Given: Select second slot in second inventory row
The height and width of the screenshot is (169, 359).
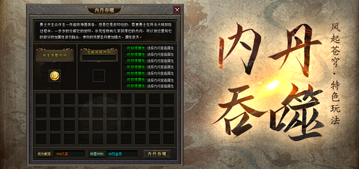Looking at the screenshot, I should coord(55,112).
